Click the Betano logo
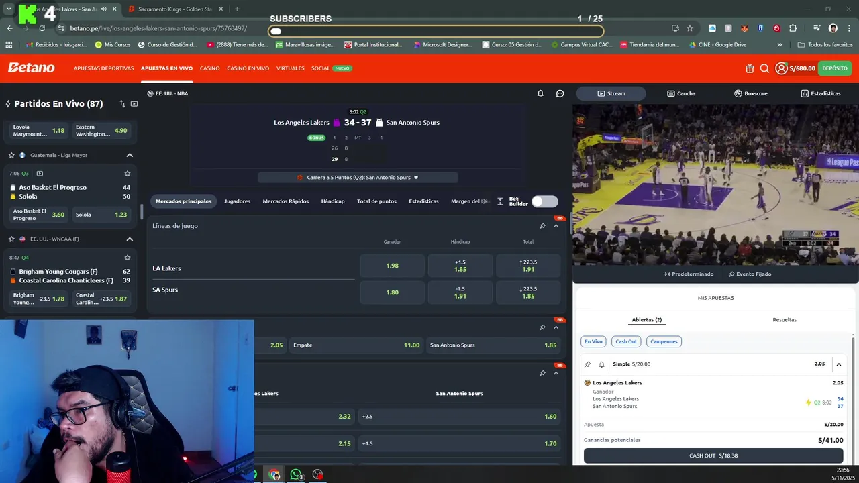The width and height of the screenshot is (859, 483). (x=31, y=68)
